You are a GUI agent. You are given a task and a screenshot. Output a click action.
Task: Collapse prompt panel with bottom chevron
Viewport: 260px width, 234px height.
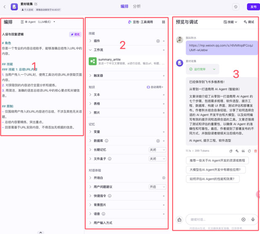[41, 232]
